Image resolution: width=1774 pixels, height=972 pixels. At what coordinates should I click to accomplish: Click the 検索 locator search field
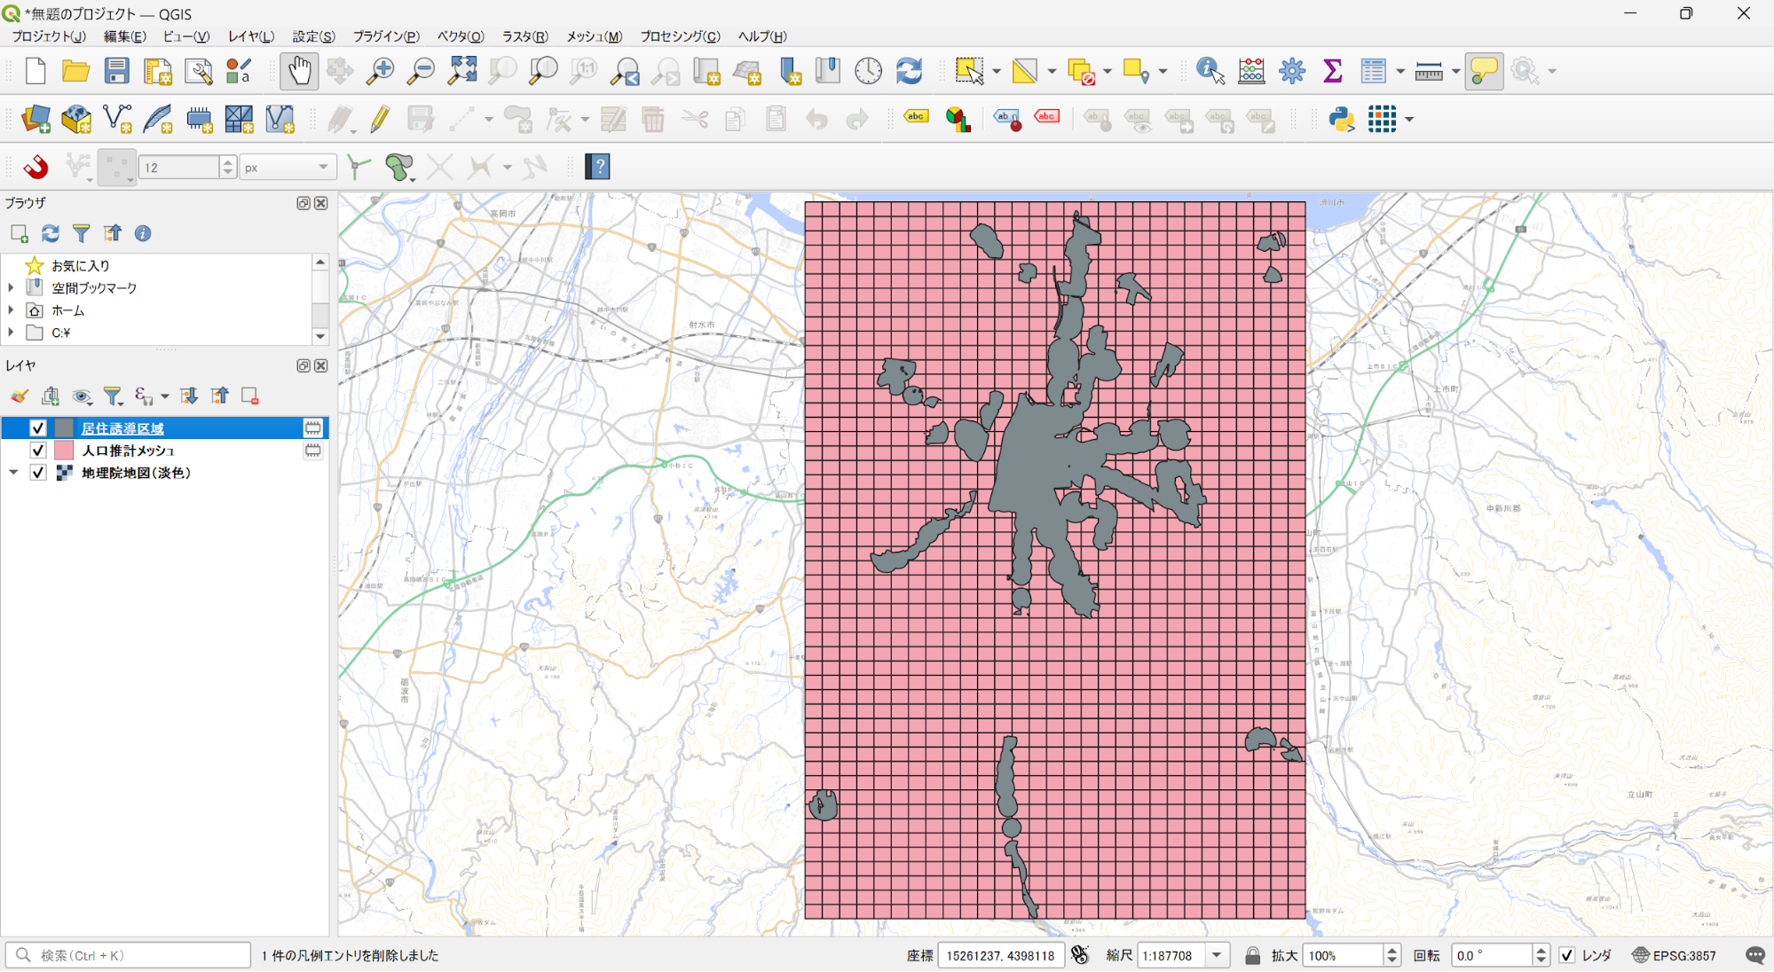(133, 955)
